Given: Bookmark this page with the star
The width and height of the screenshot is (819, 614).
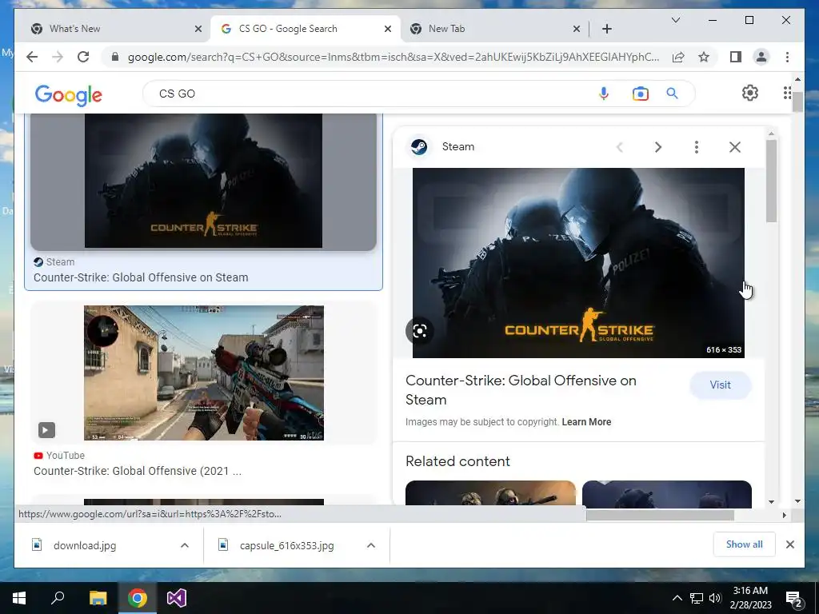Looking at the screenshot, I should (x=704, y=57).
